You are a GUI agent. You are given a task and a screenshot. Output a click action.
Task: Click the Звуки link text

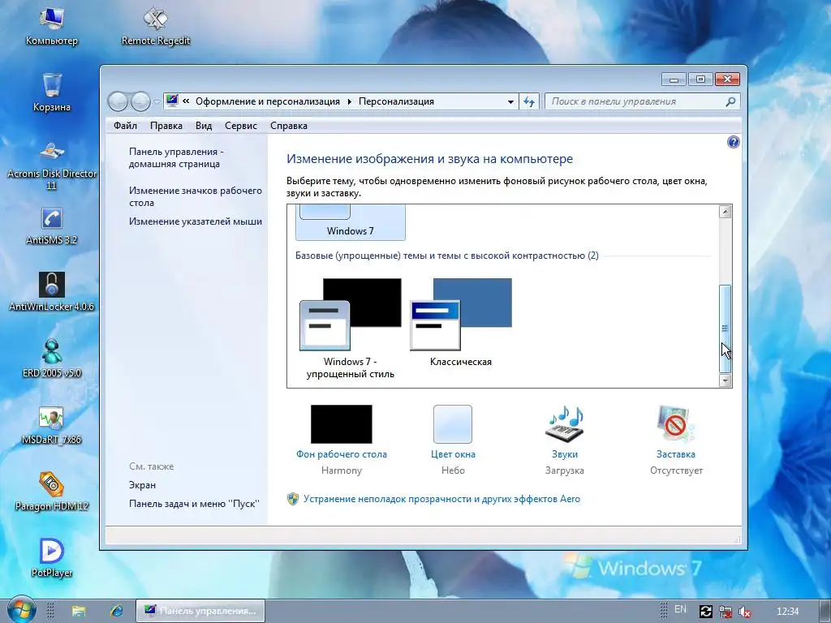[565, 454]
